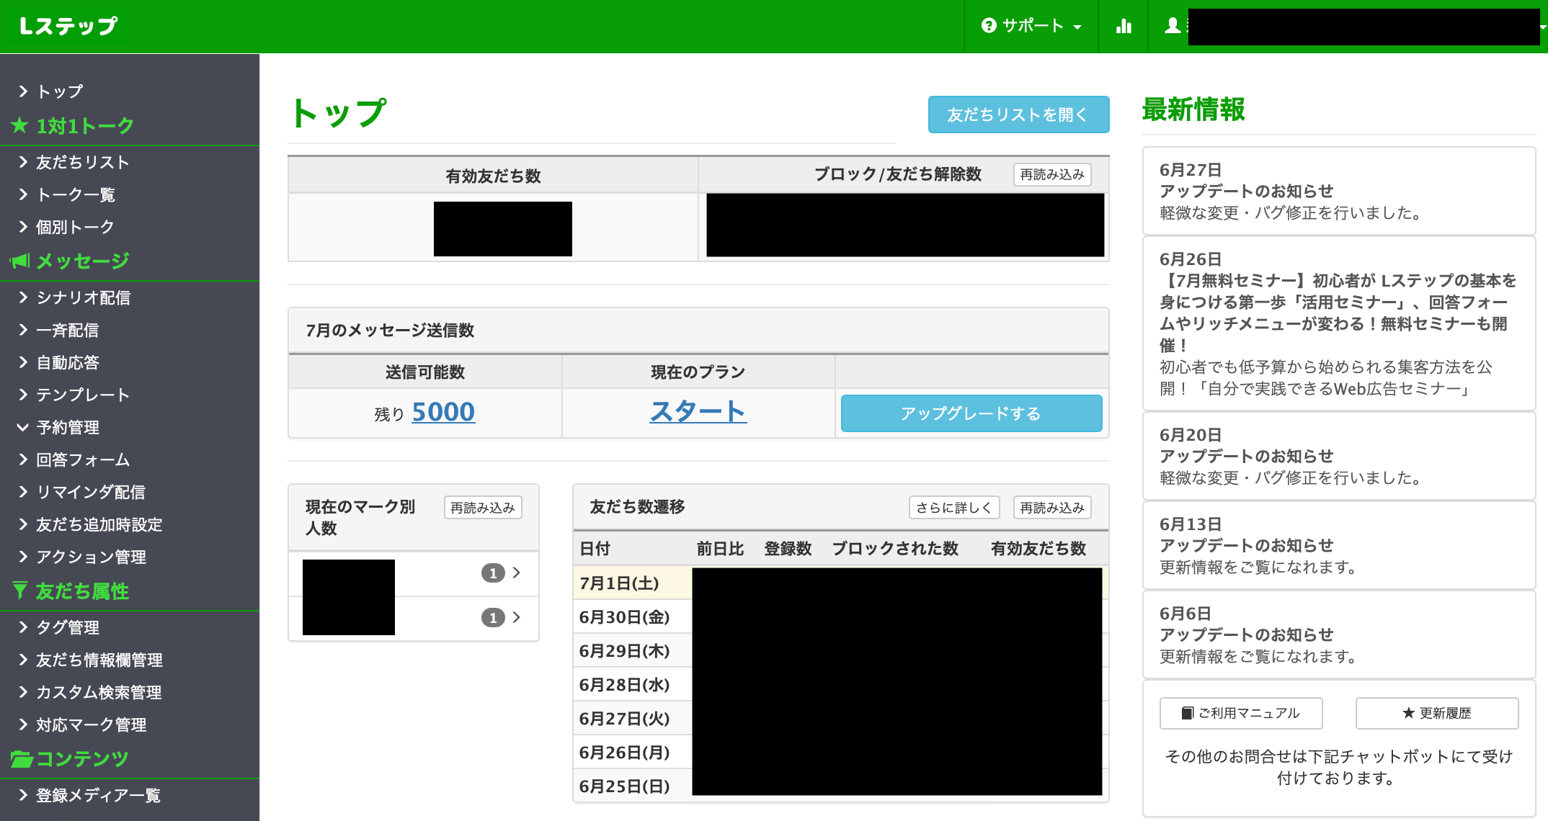The height and width of the screenshot is (821, 1548).
Task: Open the 6月26日 7月無料セミナー news
Action: [x=1339, y=324]
